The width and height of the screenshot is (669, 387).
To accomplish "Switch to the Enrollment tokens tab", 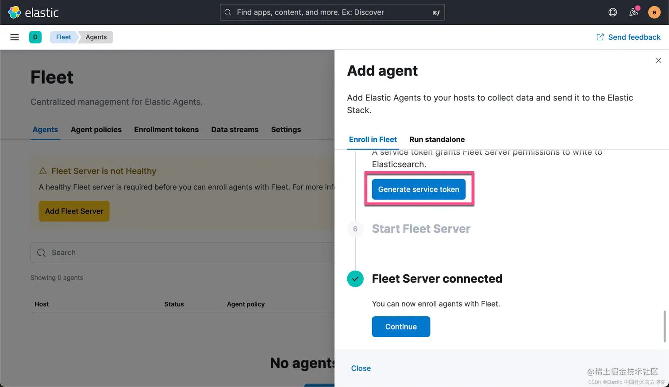I will pos(166,130).
